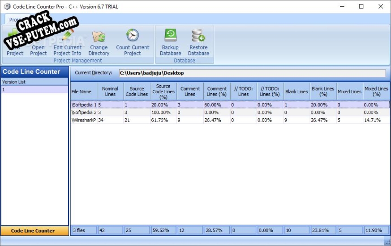Sort by Source Code Lines (%) header
Image resolution: width=391 pixels, height=246 pixels.
(x=163, y=92)
